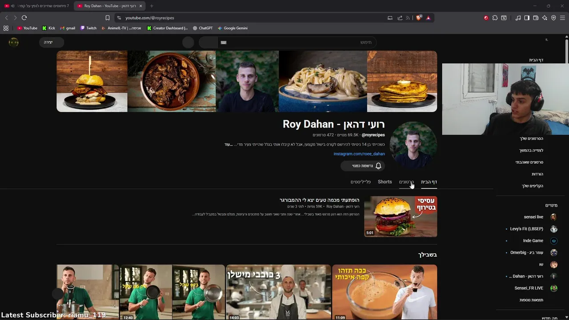Open the media control music-note icon
Viewport: 569px width, 320px height.
[518, 18]
